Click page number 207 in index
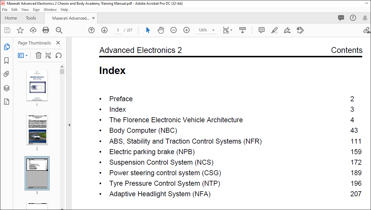 tap(356, 194)
